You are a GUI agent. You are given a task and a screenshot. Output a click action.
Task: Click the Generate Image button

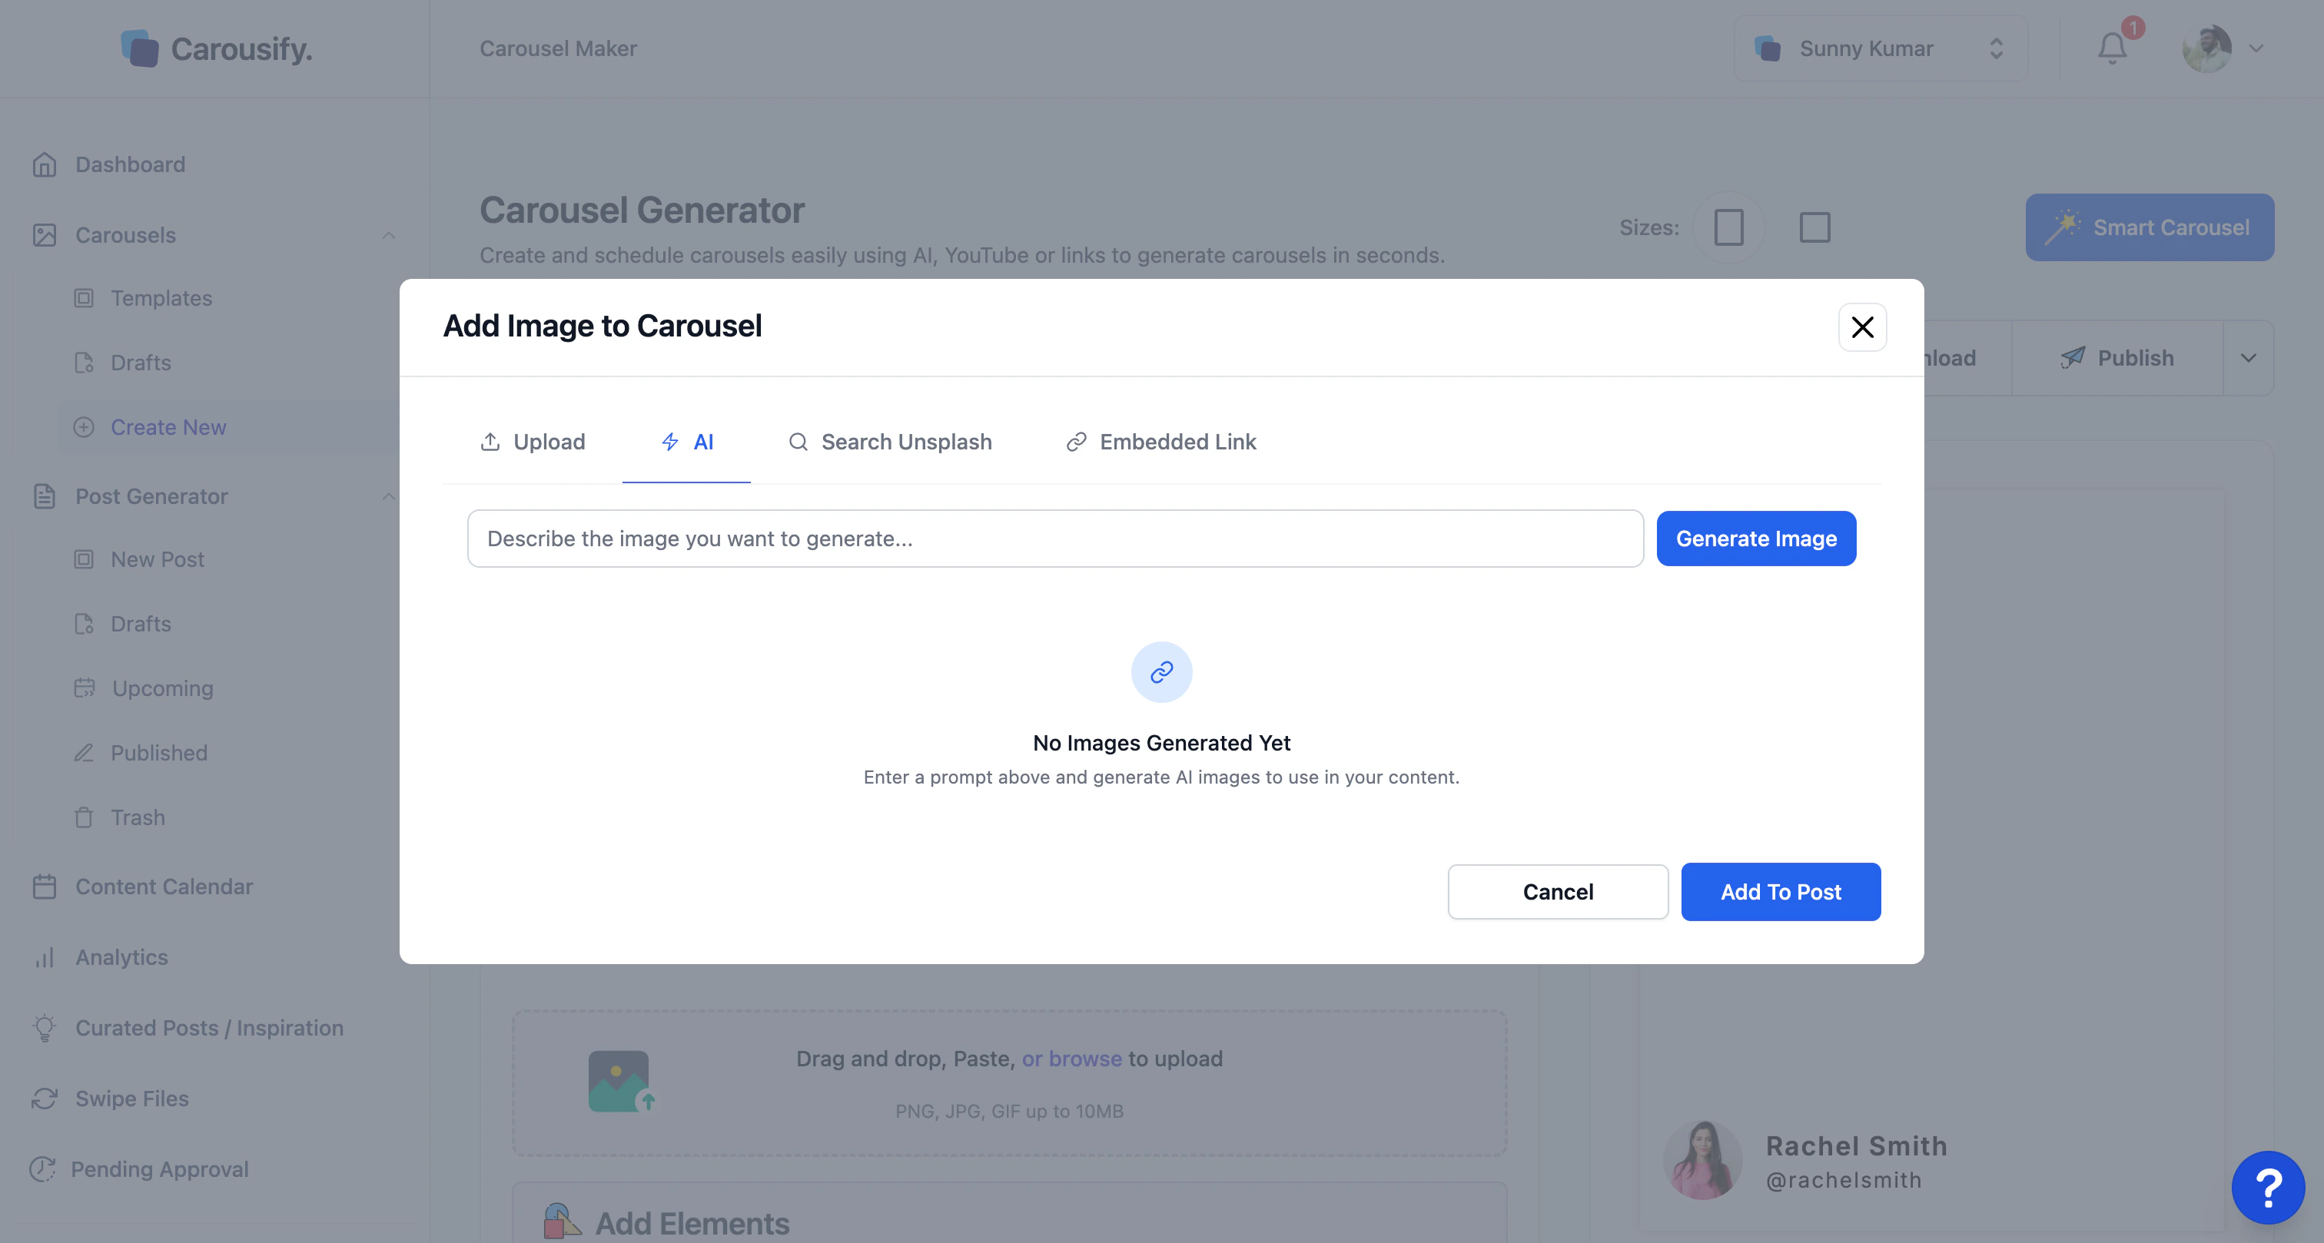click(1755, 539)
